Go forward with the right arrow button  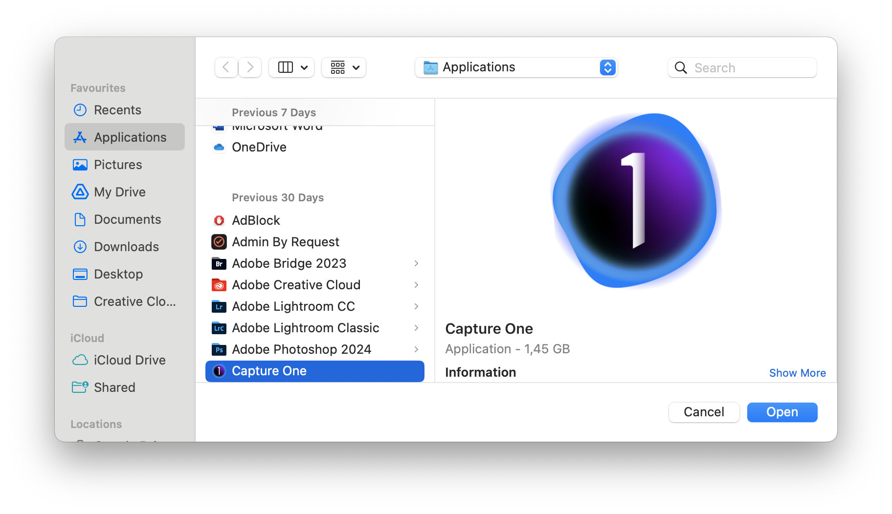click(x=250, y=67)
